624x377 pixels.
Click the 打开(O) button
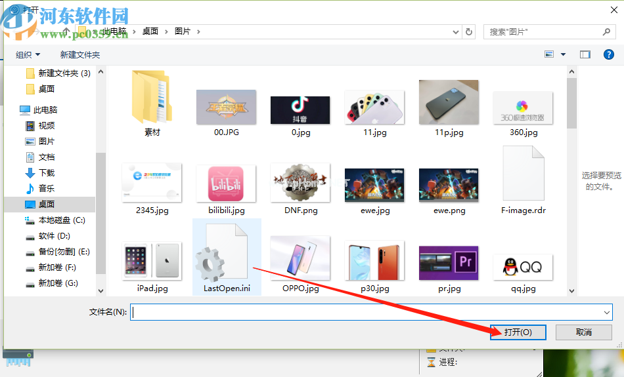coord(518,332)
